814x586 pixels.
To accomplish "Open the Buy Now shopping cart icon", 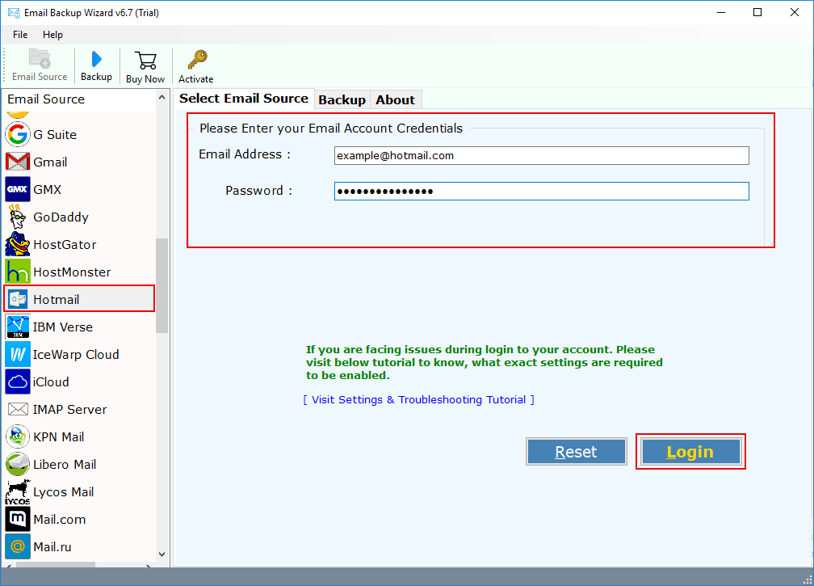I will (x=145, y=61).
